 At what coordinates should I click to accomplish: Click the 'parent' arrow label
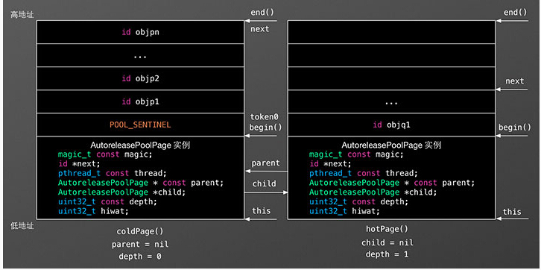point(265,163)
